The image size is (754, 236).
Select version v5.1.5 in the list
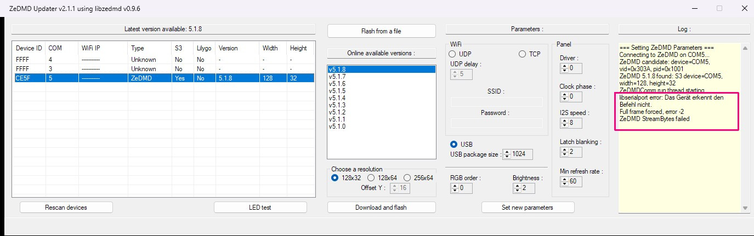(382, 91)
